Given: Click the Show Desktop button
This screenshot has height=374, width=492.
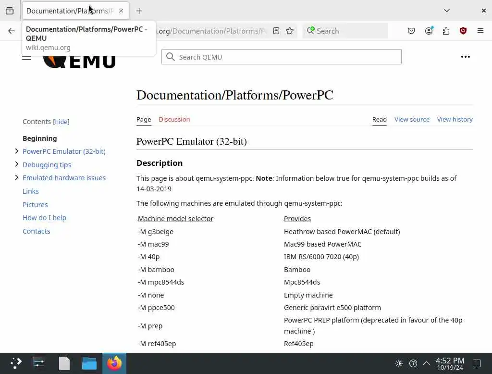Looking at the screenshot, I should [476, 363].
